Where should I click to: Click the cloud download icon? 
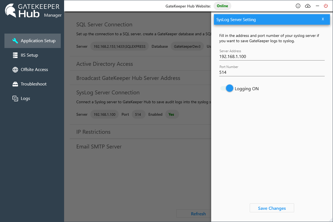click(308, 6)
